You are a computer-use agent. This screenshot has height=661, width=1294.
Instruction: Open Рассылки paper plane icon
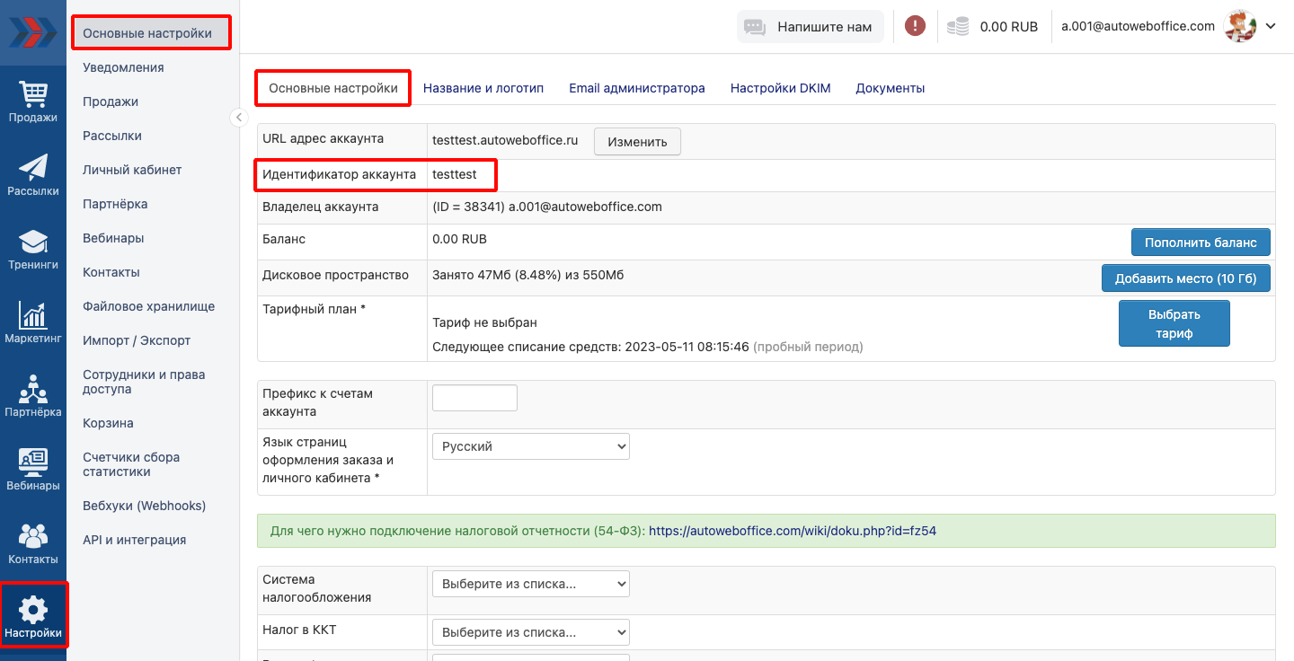(33, 169)
